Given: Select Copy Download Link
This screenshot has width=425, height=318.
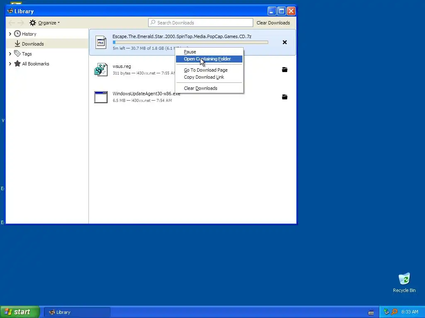Looking at the screenshot, I should [x=209, y=77].
